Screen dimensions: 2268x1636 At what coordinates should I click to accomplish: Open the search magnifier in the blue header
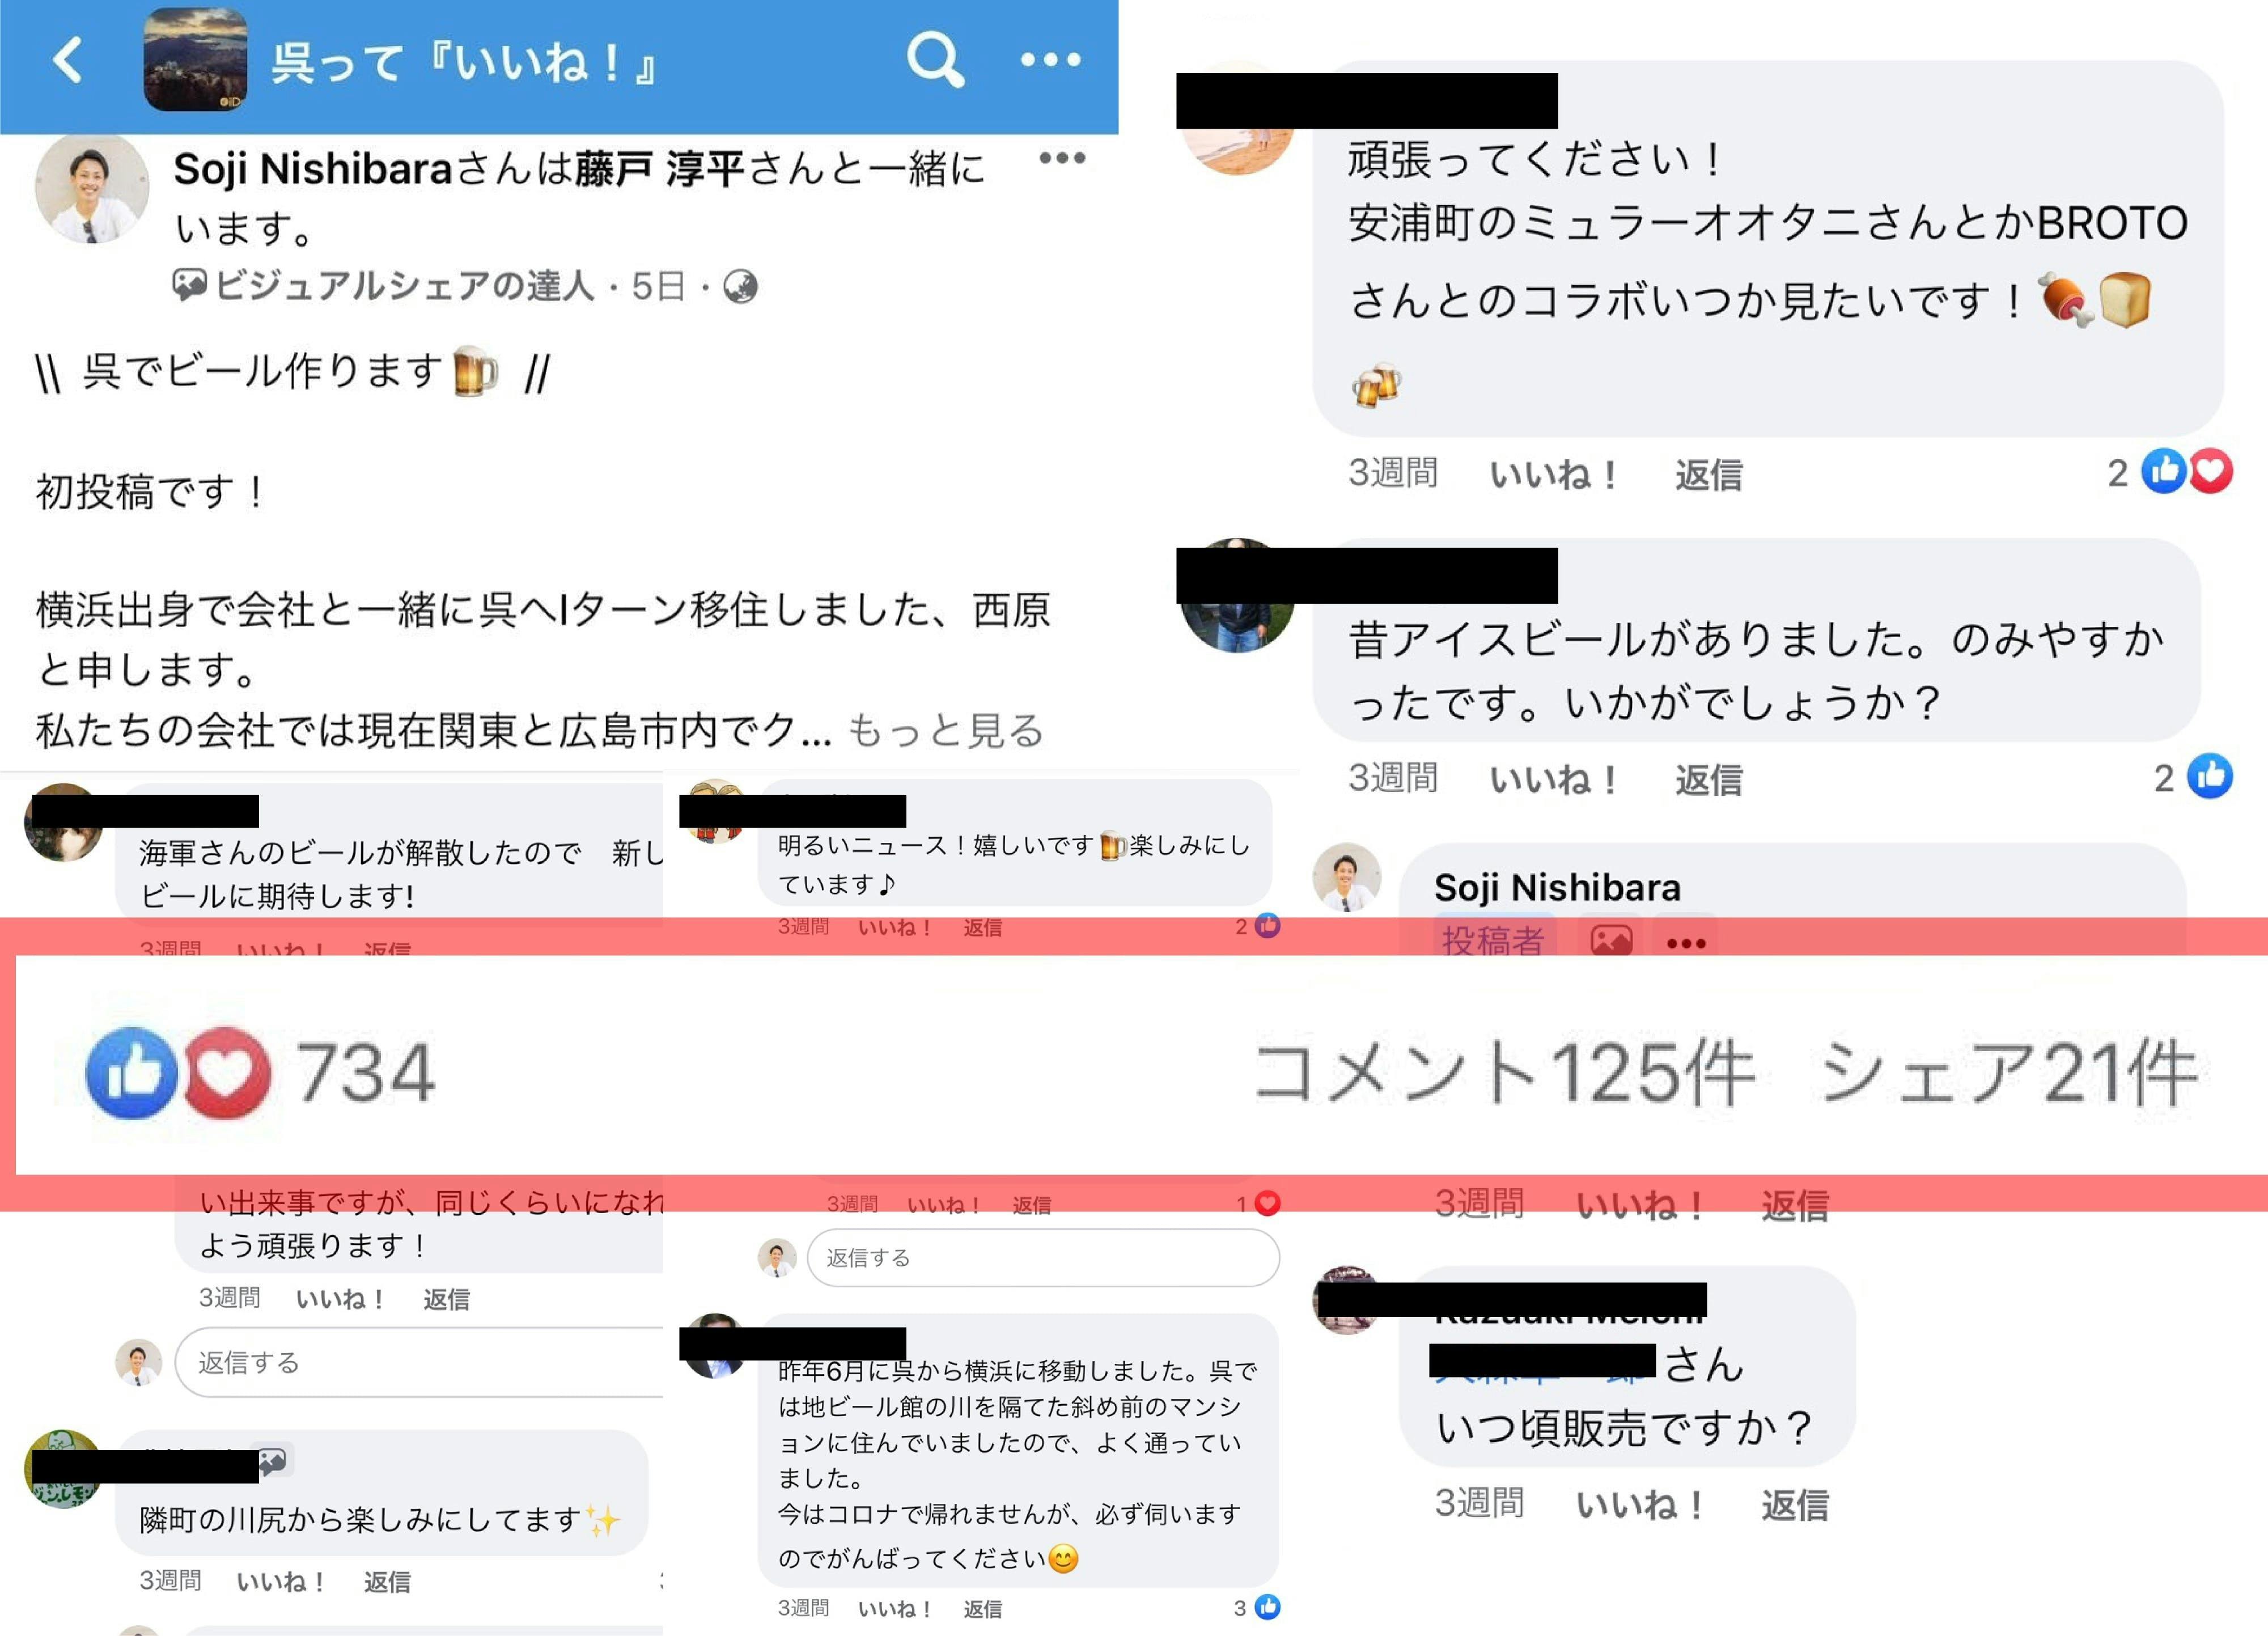(935, 60)
